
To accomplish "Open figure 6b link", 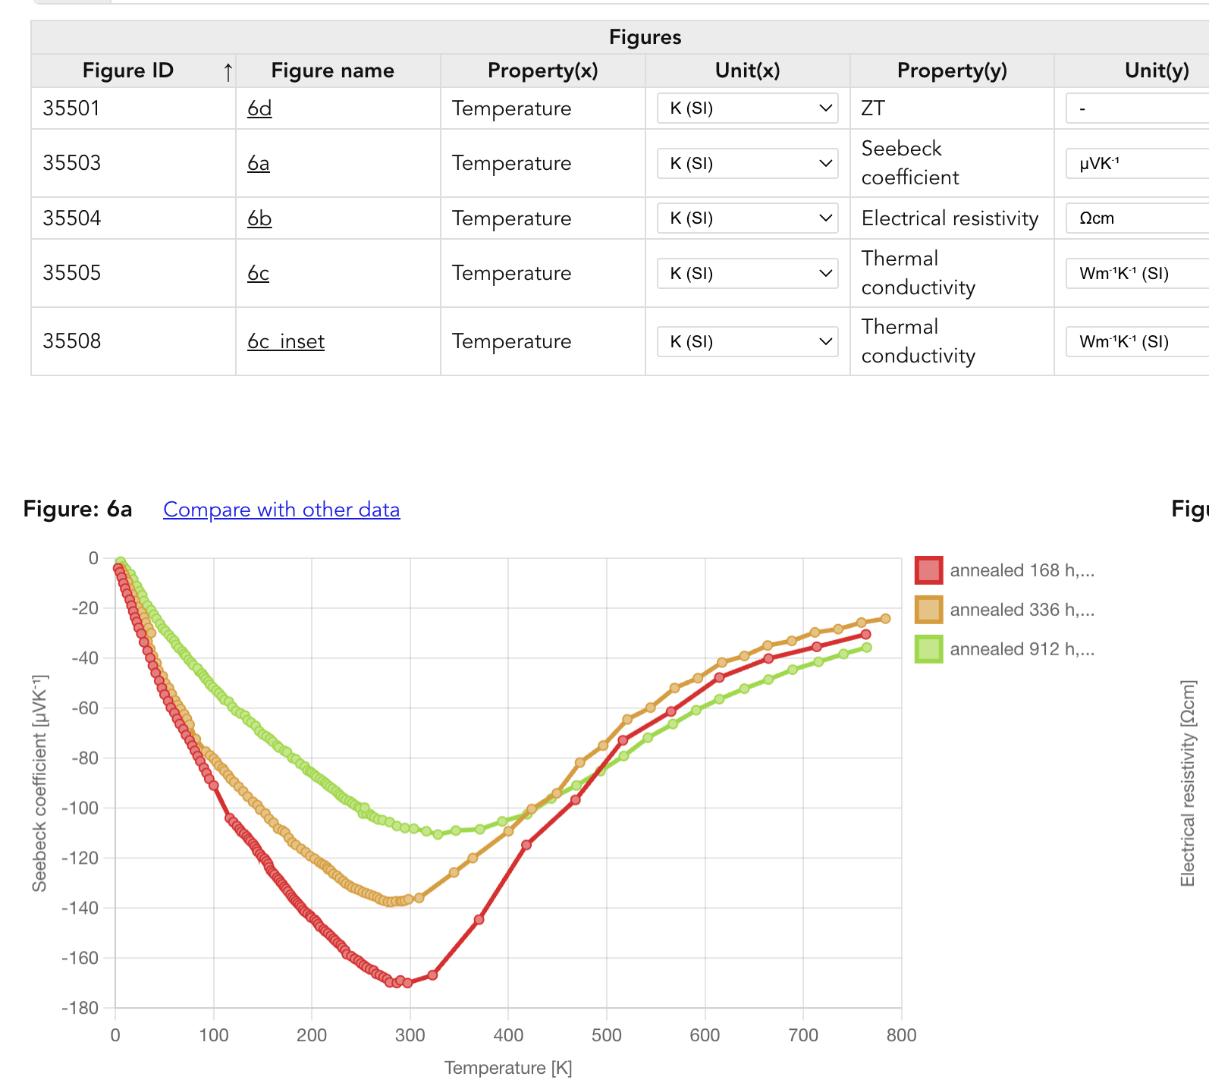I will coord(259,218).
